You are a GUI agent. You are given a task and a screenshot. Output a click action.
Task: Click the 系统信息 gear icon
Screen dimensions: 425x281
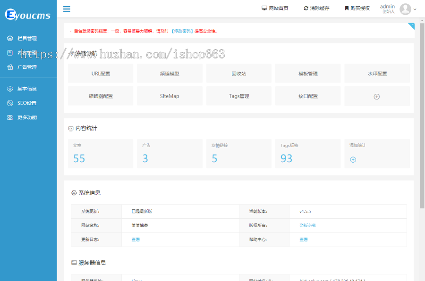click(x=74, y=193)
